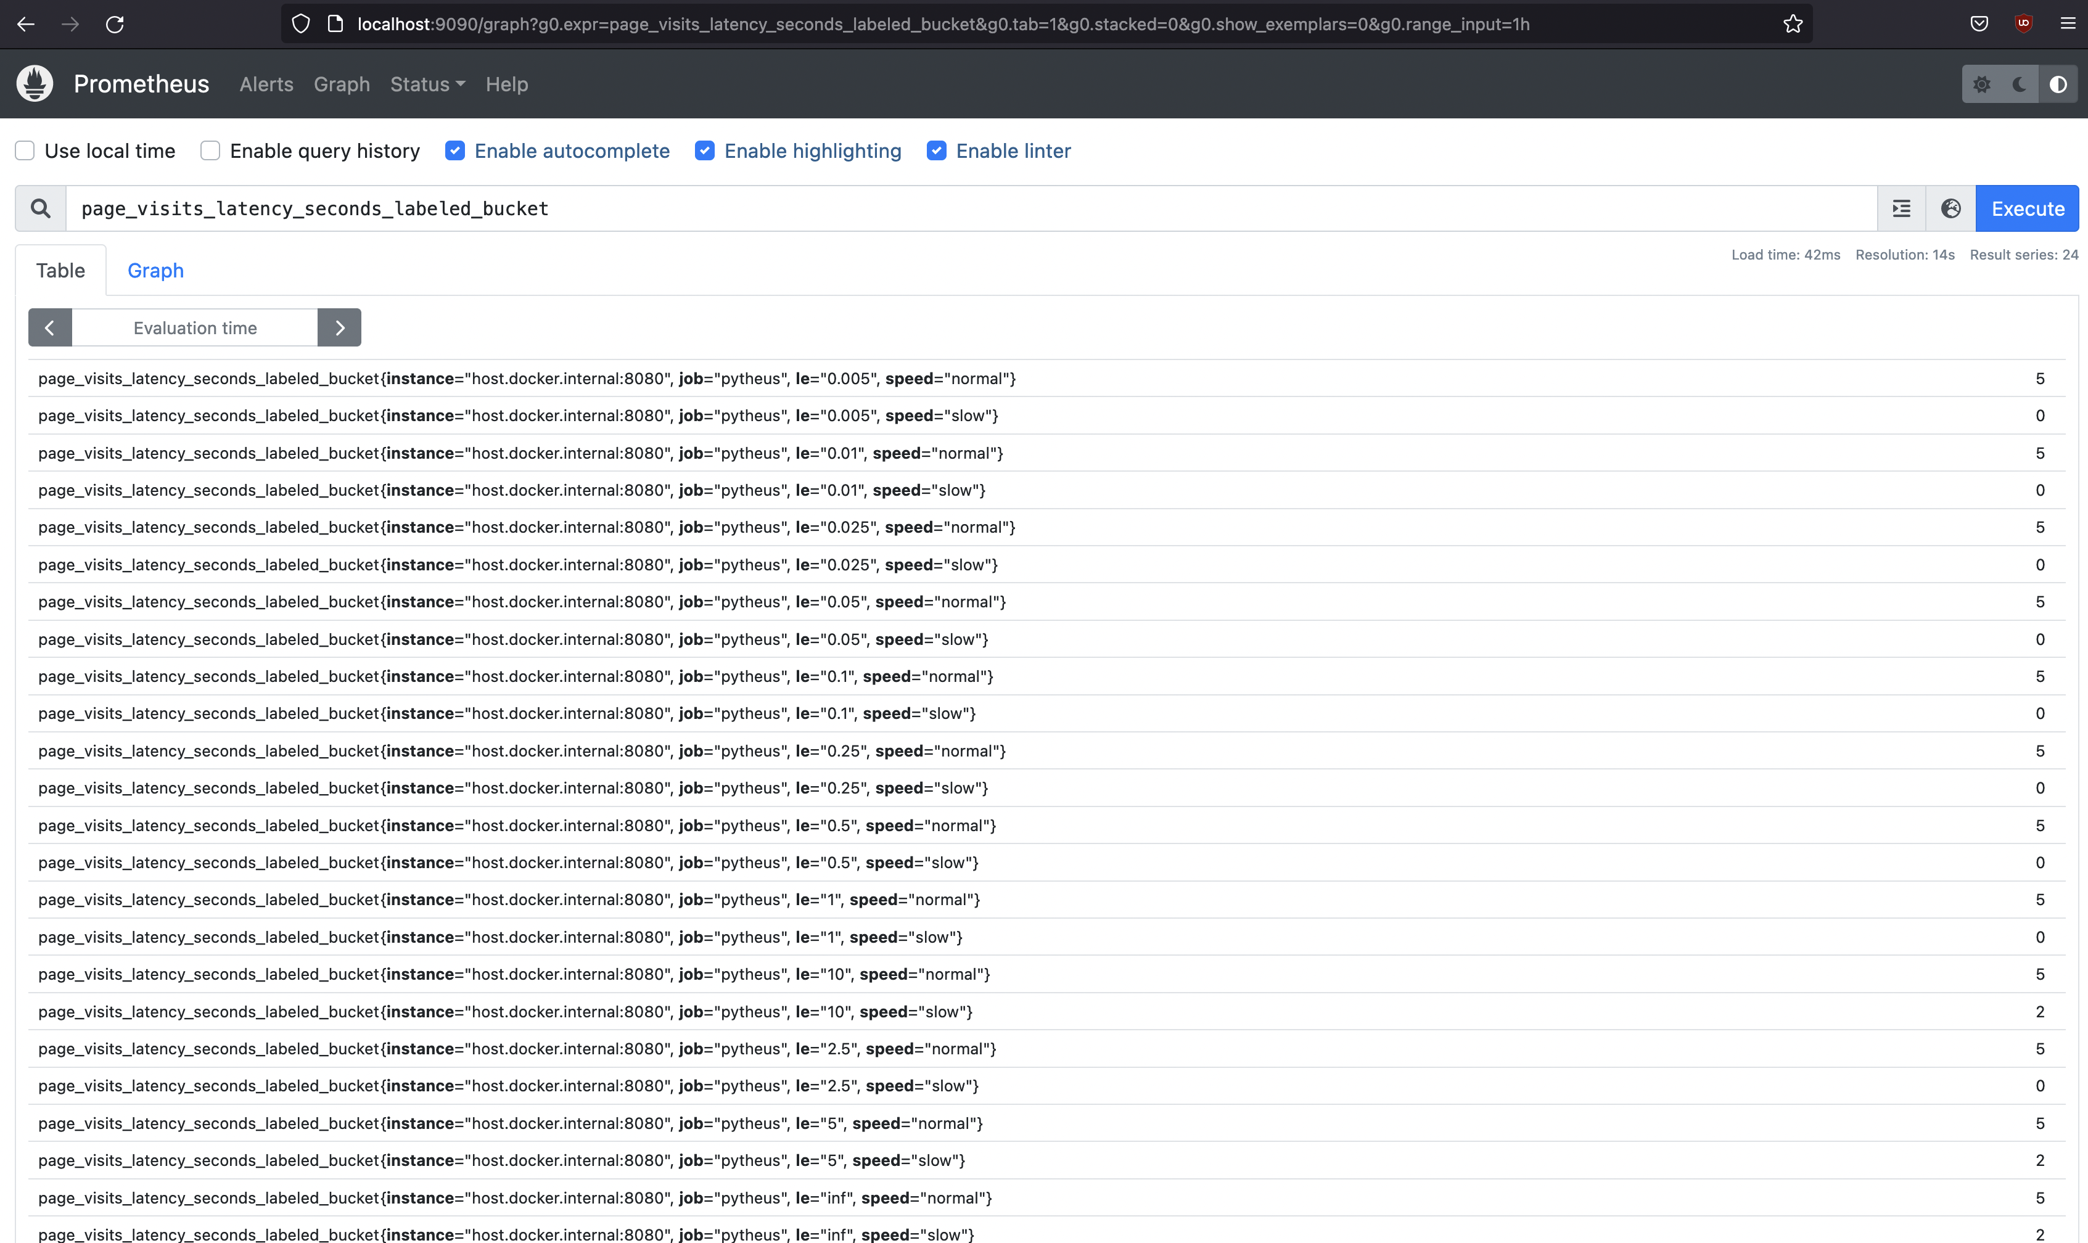
Task: Format the expression with indent icon
Action: pyautogui.click(x=1901, y=208)
